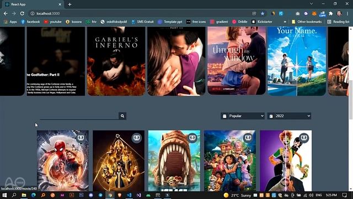
Task: Open File Explorer from taskbar
Action: tap(24, 195)
